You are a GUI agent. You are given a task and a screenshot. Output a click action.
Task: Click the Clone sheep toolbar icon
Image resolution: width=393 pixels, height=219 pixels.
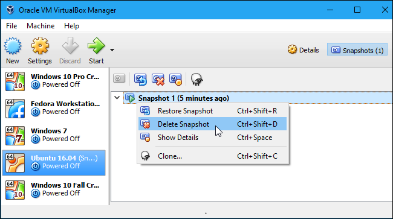197,79
